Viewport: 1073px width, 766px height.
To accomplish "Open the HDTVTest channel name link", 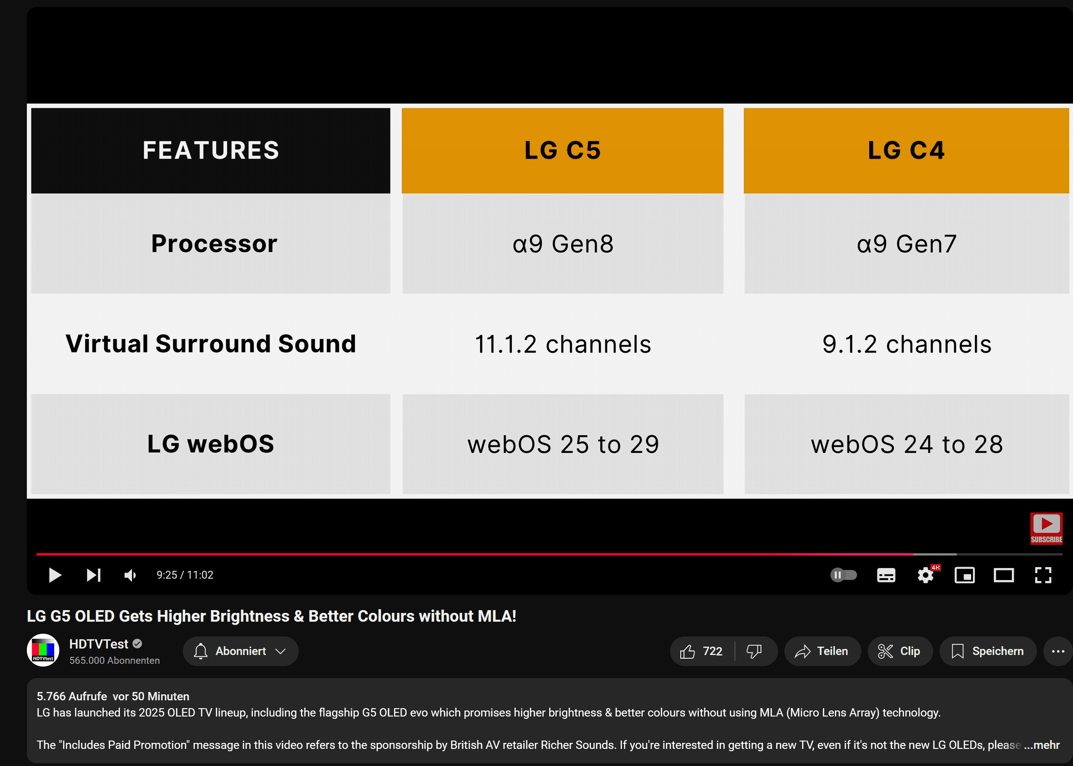I will [x=99, y=644].
